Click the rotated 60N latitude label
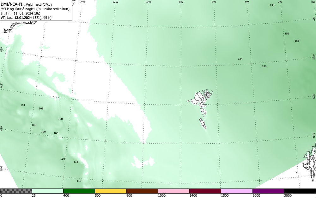This screenshot has height=198, width=316. coord(1,168)
